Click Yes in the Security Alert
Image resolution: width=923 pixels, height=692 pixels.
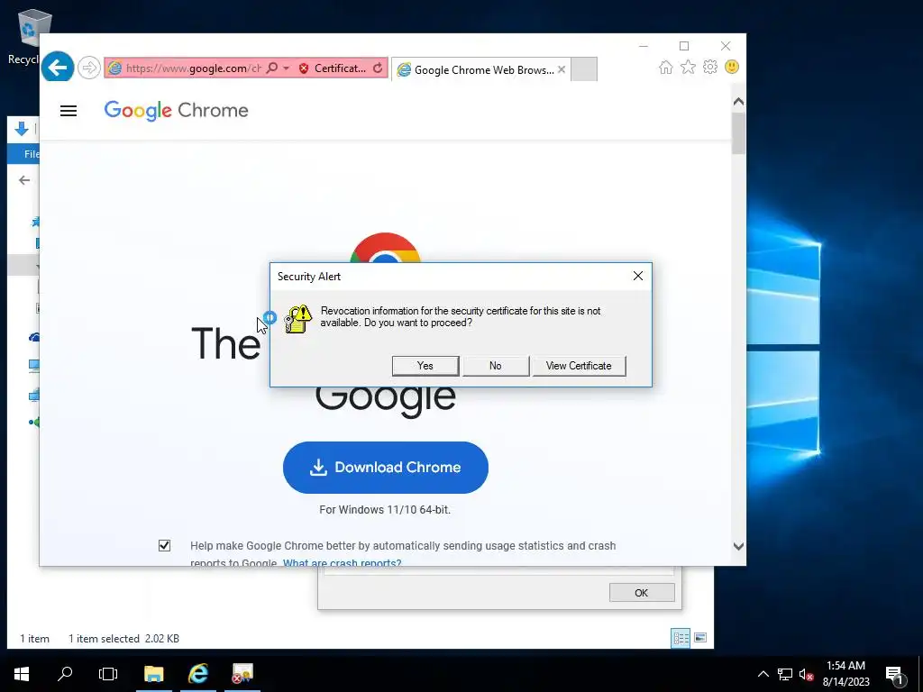425,366
